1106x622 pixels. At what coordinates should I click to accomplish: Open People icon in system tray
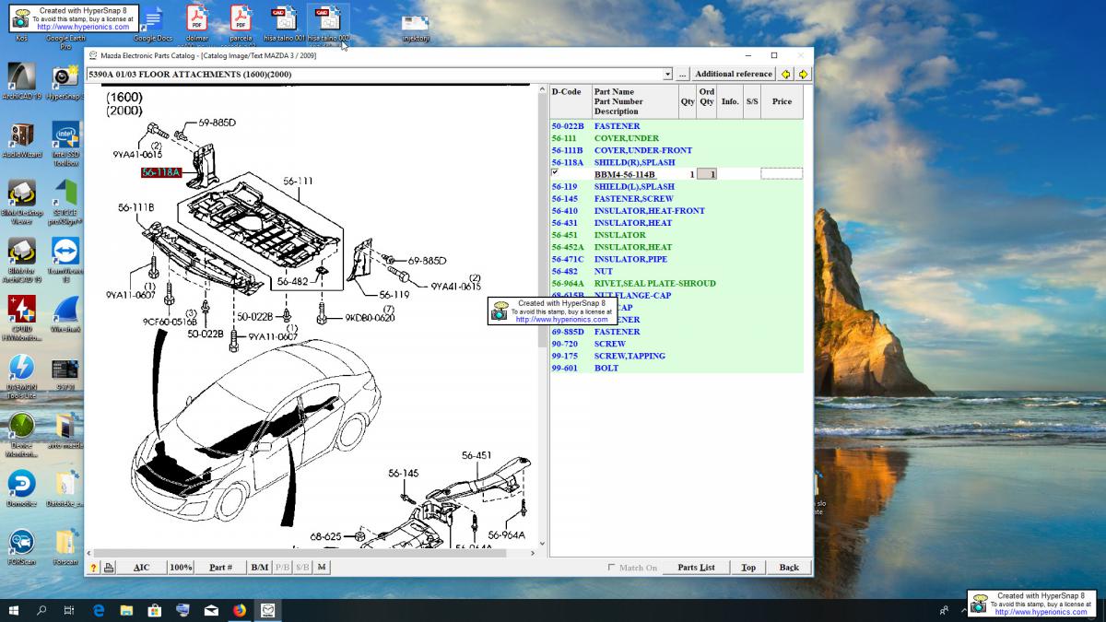click(944, 610)
